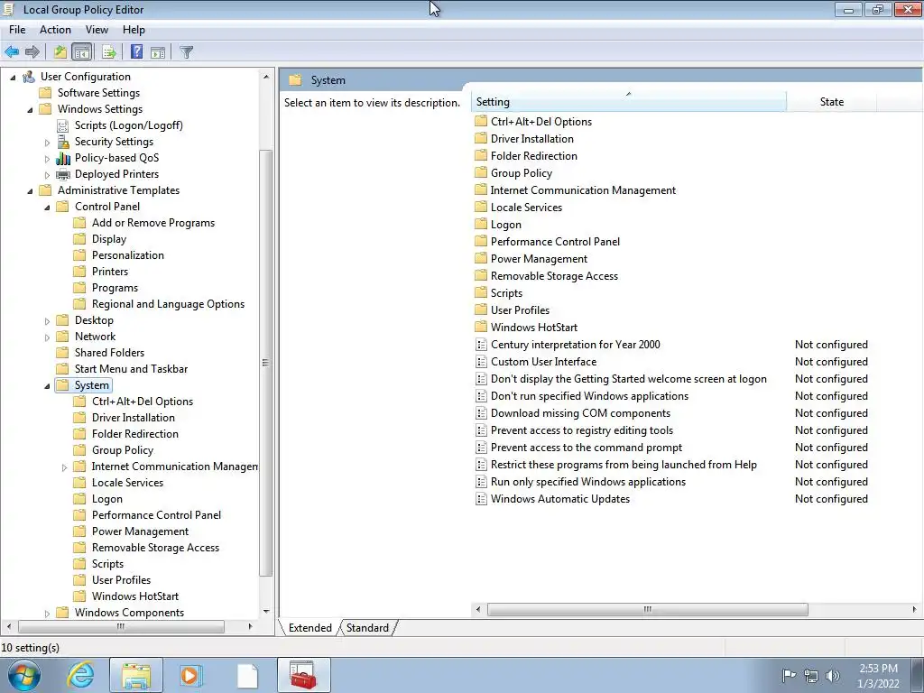Viewport: 924px width, 693px height.
Task: Expand the Desktop node
Action: [x=47, y=321]
